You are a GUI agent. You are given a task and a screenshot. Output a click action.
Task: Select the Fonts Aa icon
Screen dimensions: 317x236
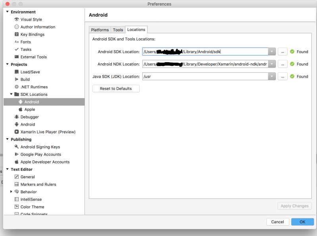pyautogui.click(x=17, y=42)
